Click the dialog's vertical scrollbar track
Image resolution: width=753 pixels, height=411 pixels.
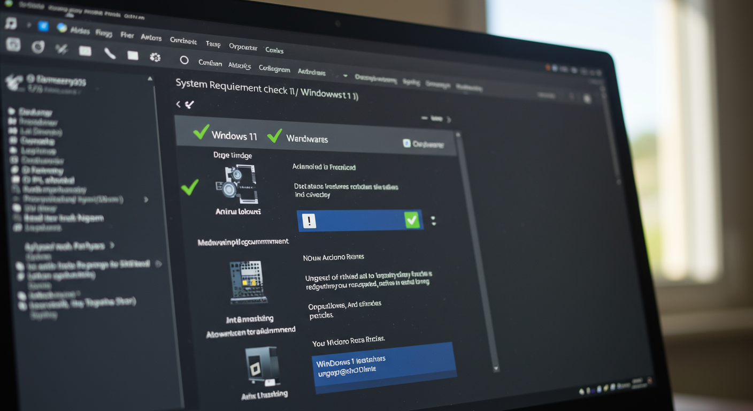point(477,252)
